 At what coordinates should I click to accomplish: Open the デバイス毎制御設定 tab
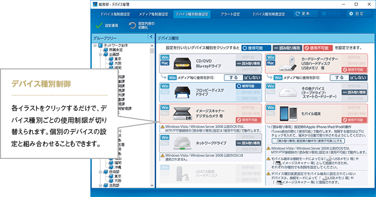[x=115, y=14]
